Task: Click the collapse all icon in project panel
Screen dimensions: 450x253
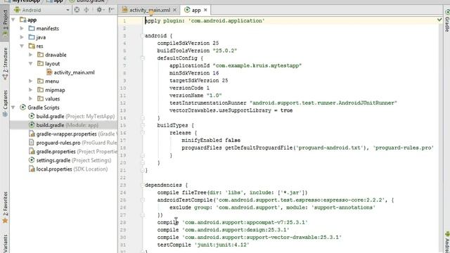Action: [x=86, y=10]
